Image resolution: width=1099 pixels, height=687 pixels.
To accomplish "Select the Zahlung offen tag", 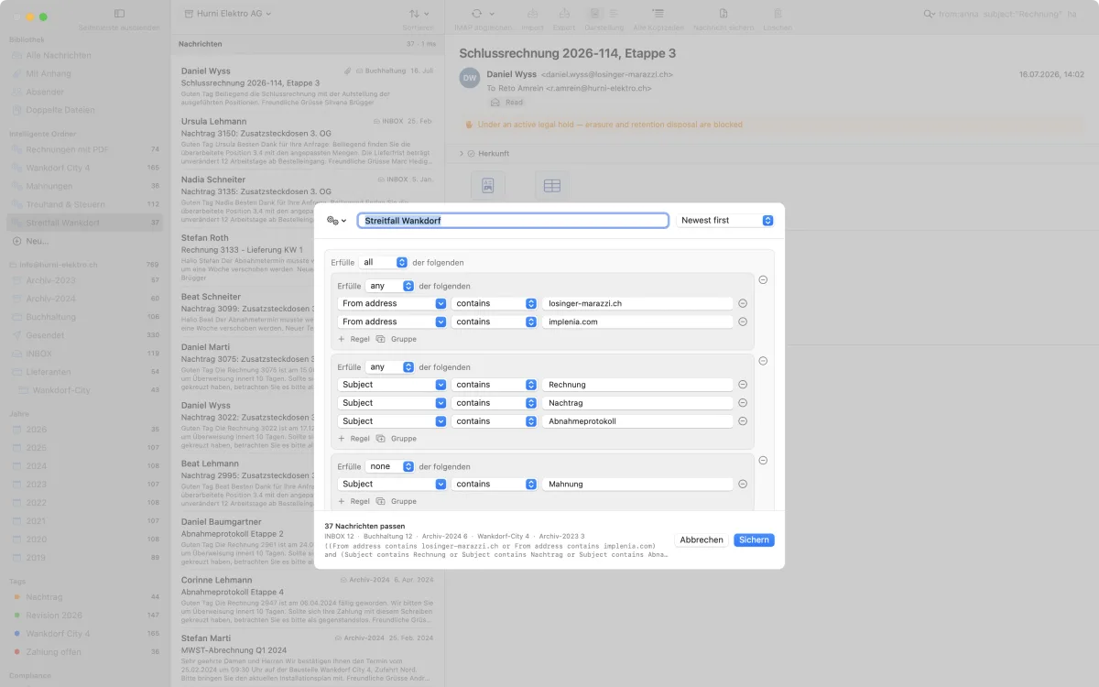I will point(85,652).
